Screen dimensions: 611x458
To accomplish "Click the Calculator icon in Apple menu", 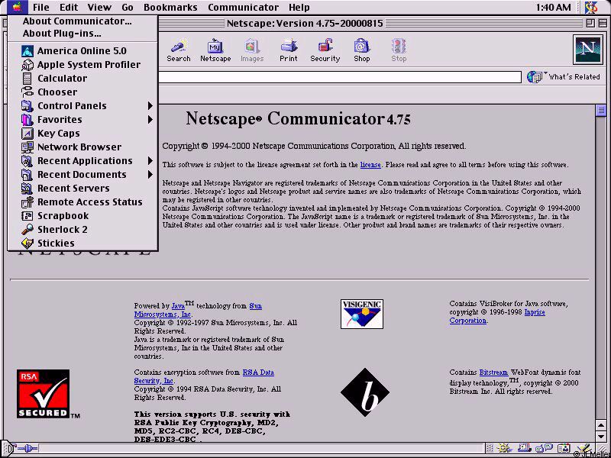I will click(x=27, y=79).
